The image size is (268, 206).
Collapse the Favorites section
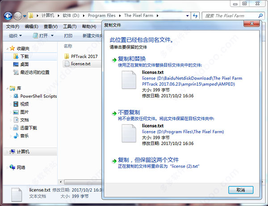[4, 48]
